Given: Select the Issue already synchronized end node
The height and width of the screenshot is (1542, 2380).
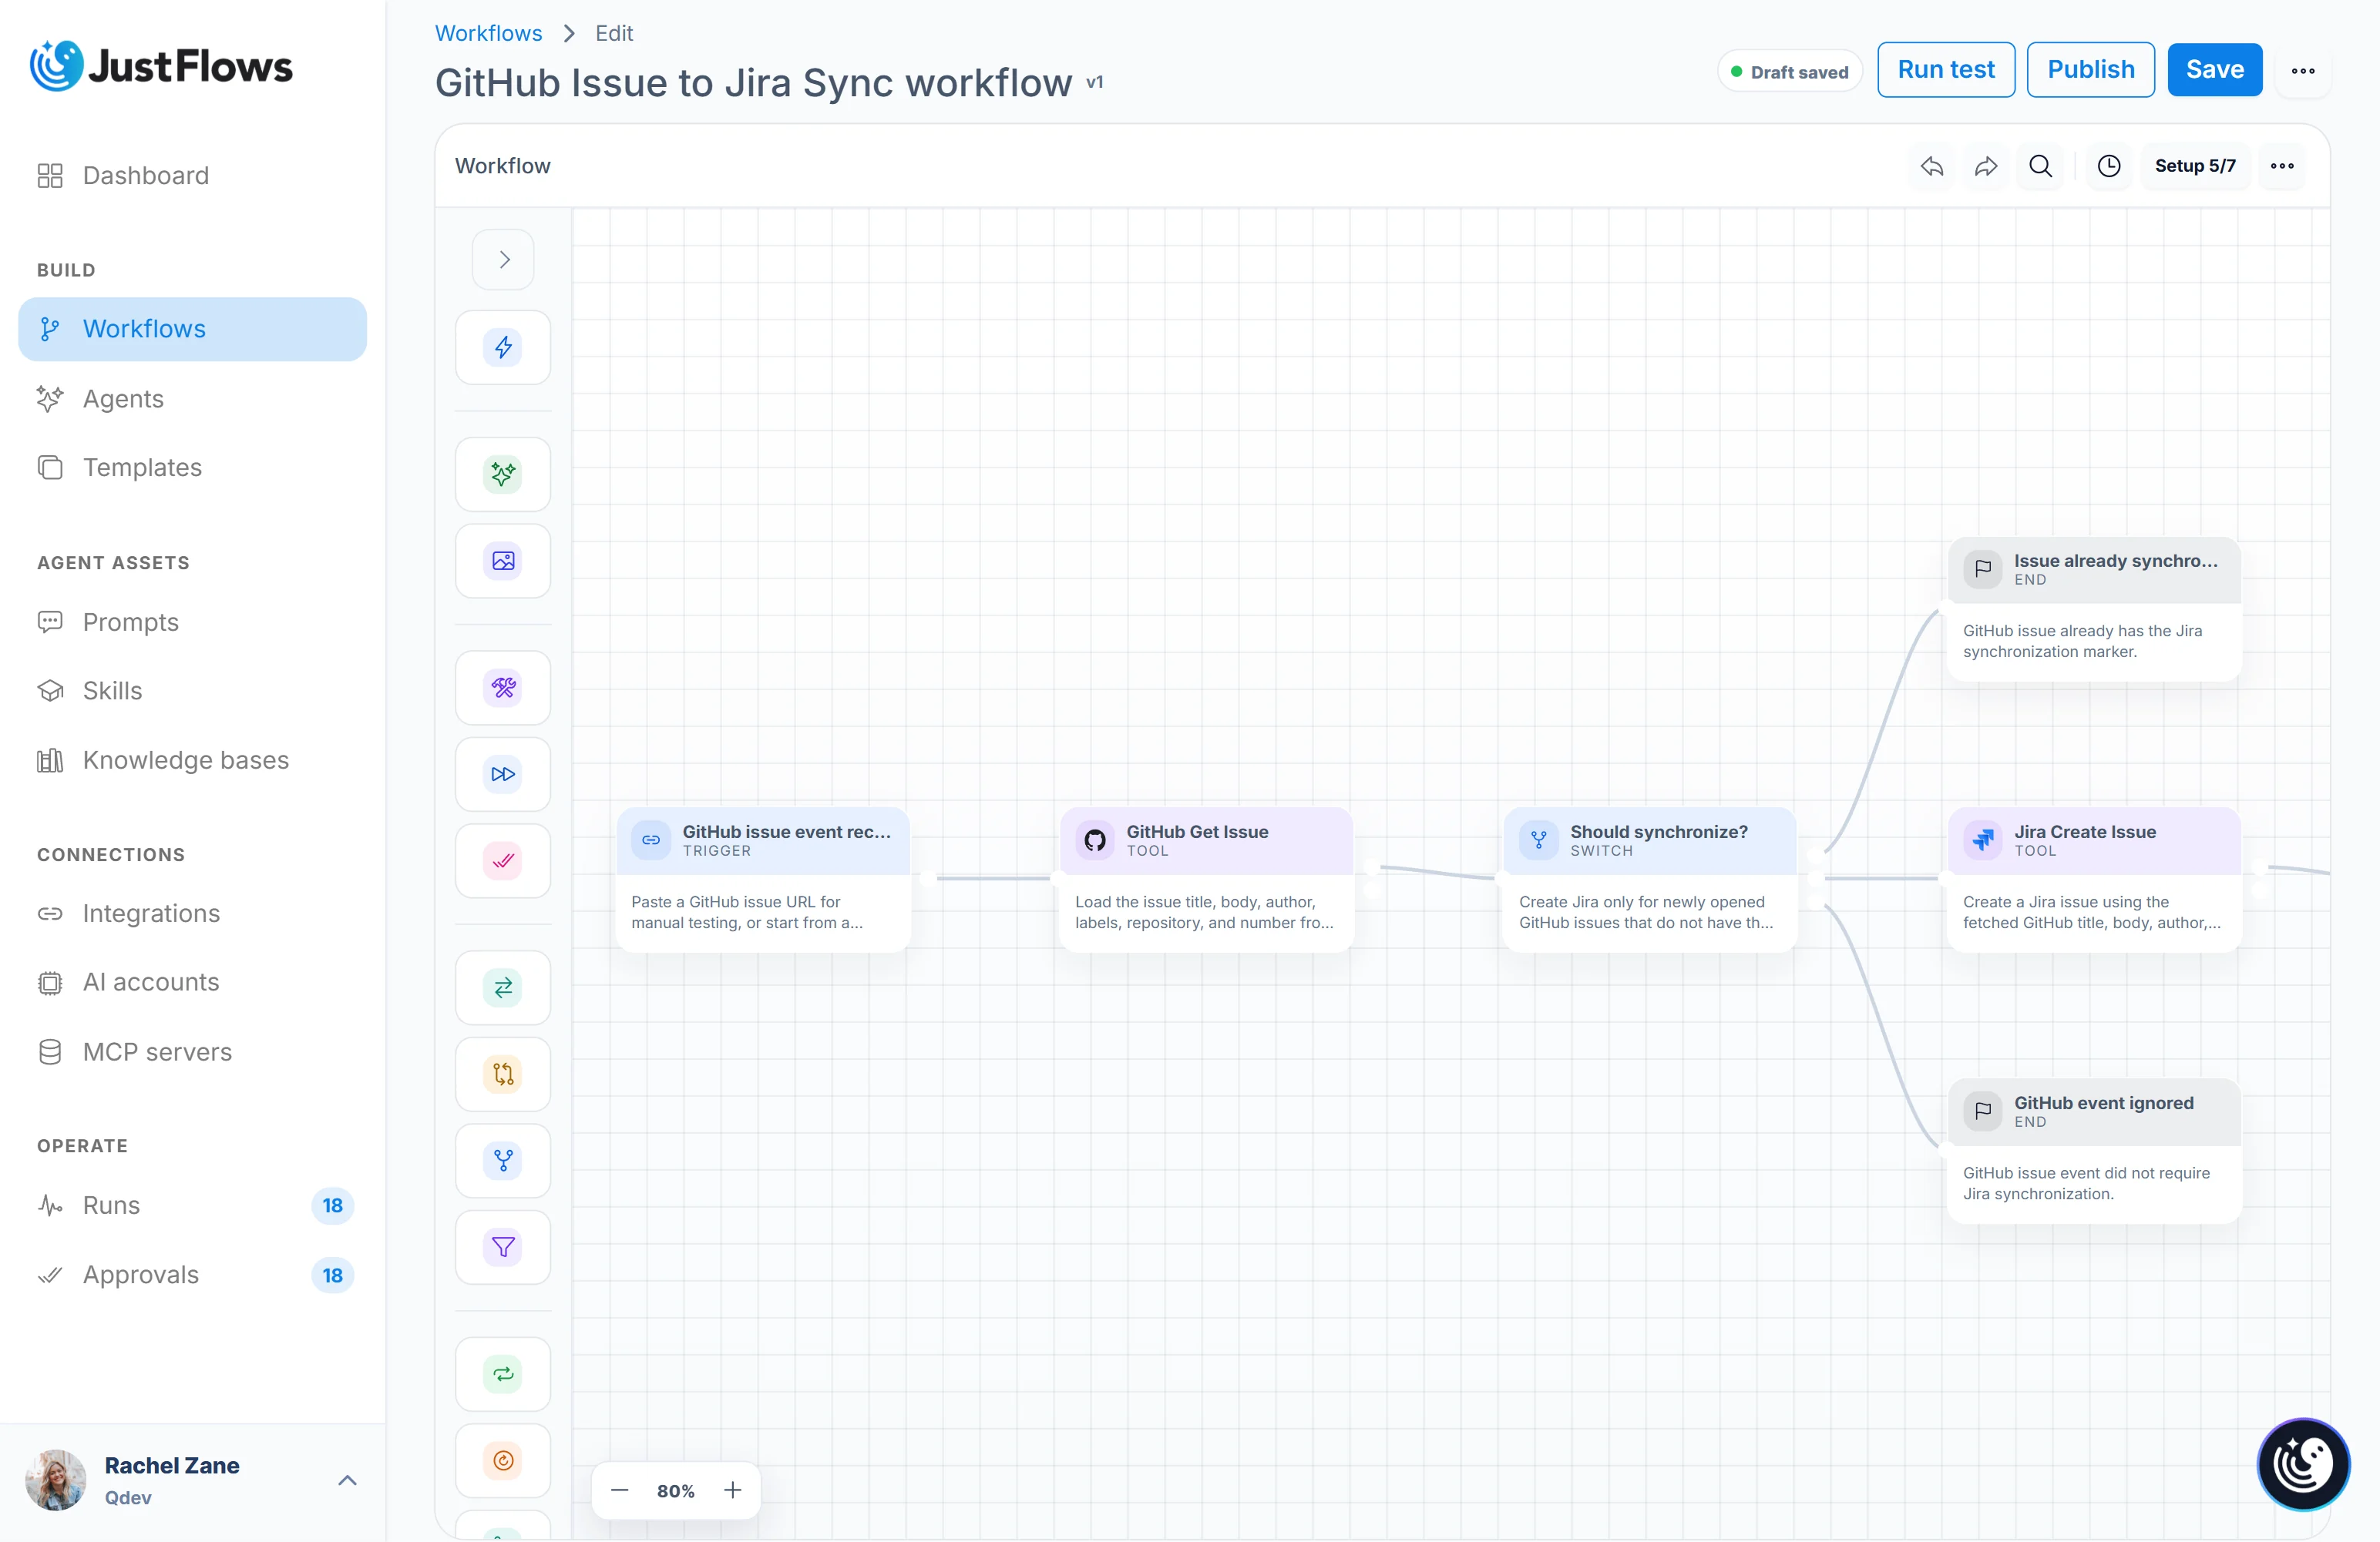Looking at the screenshot, I should [2095, 609].
